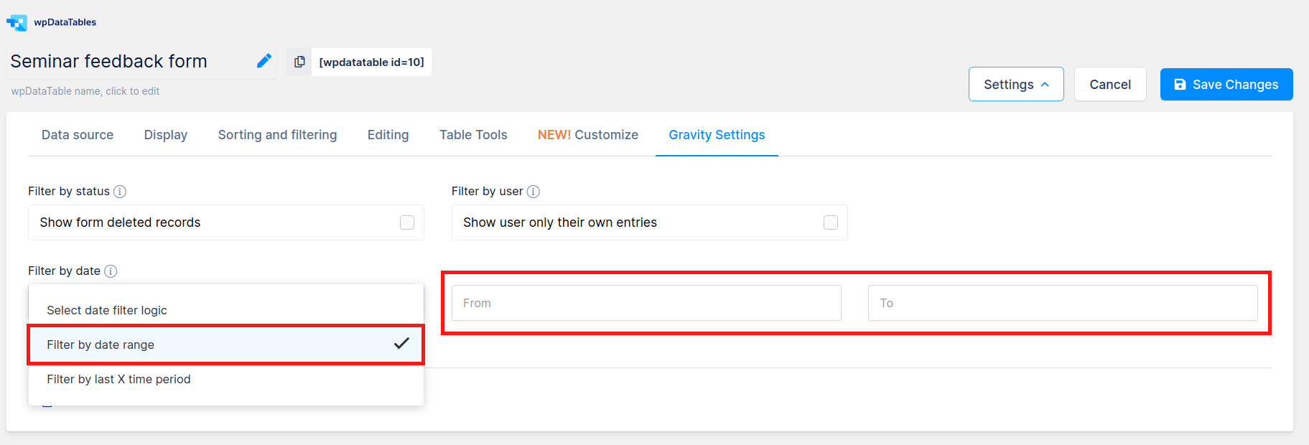Open the NEW! Customize tab

click(588, 135)
